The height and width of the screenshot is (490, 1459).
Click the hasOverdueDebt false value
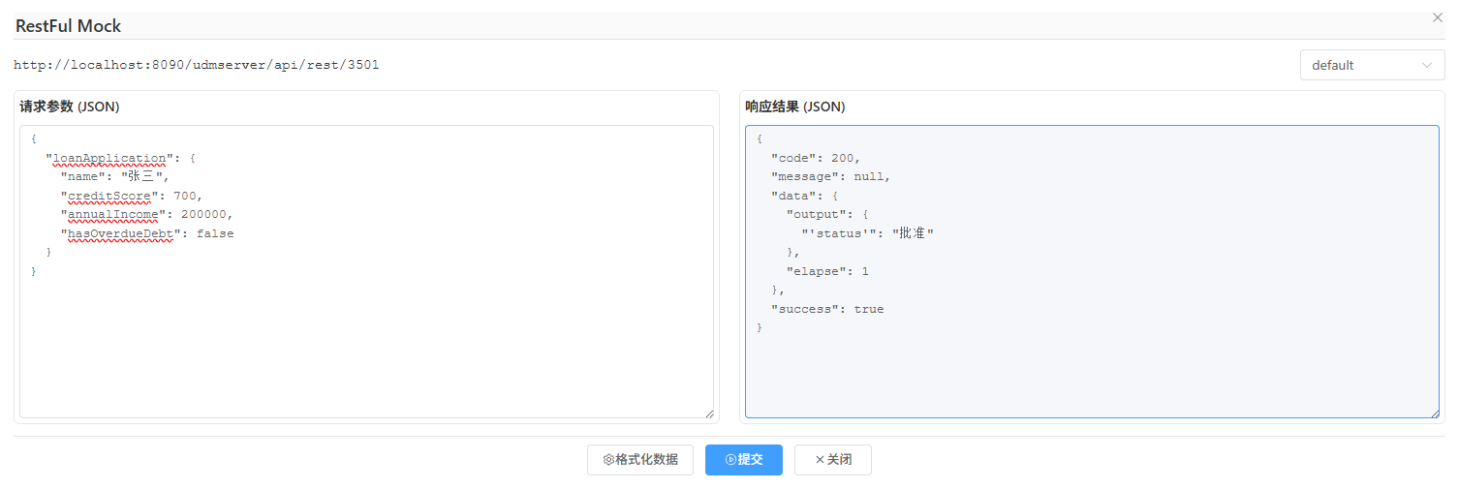tap(214, 233)
